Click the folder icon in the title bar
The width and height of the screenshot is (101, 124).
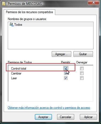pyautogui.click(x=4, y=4)
